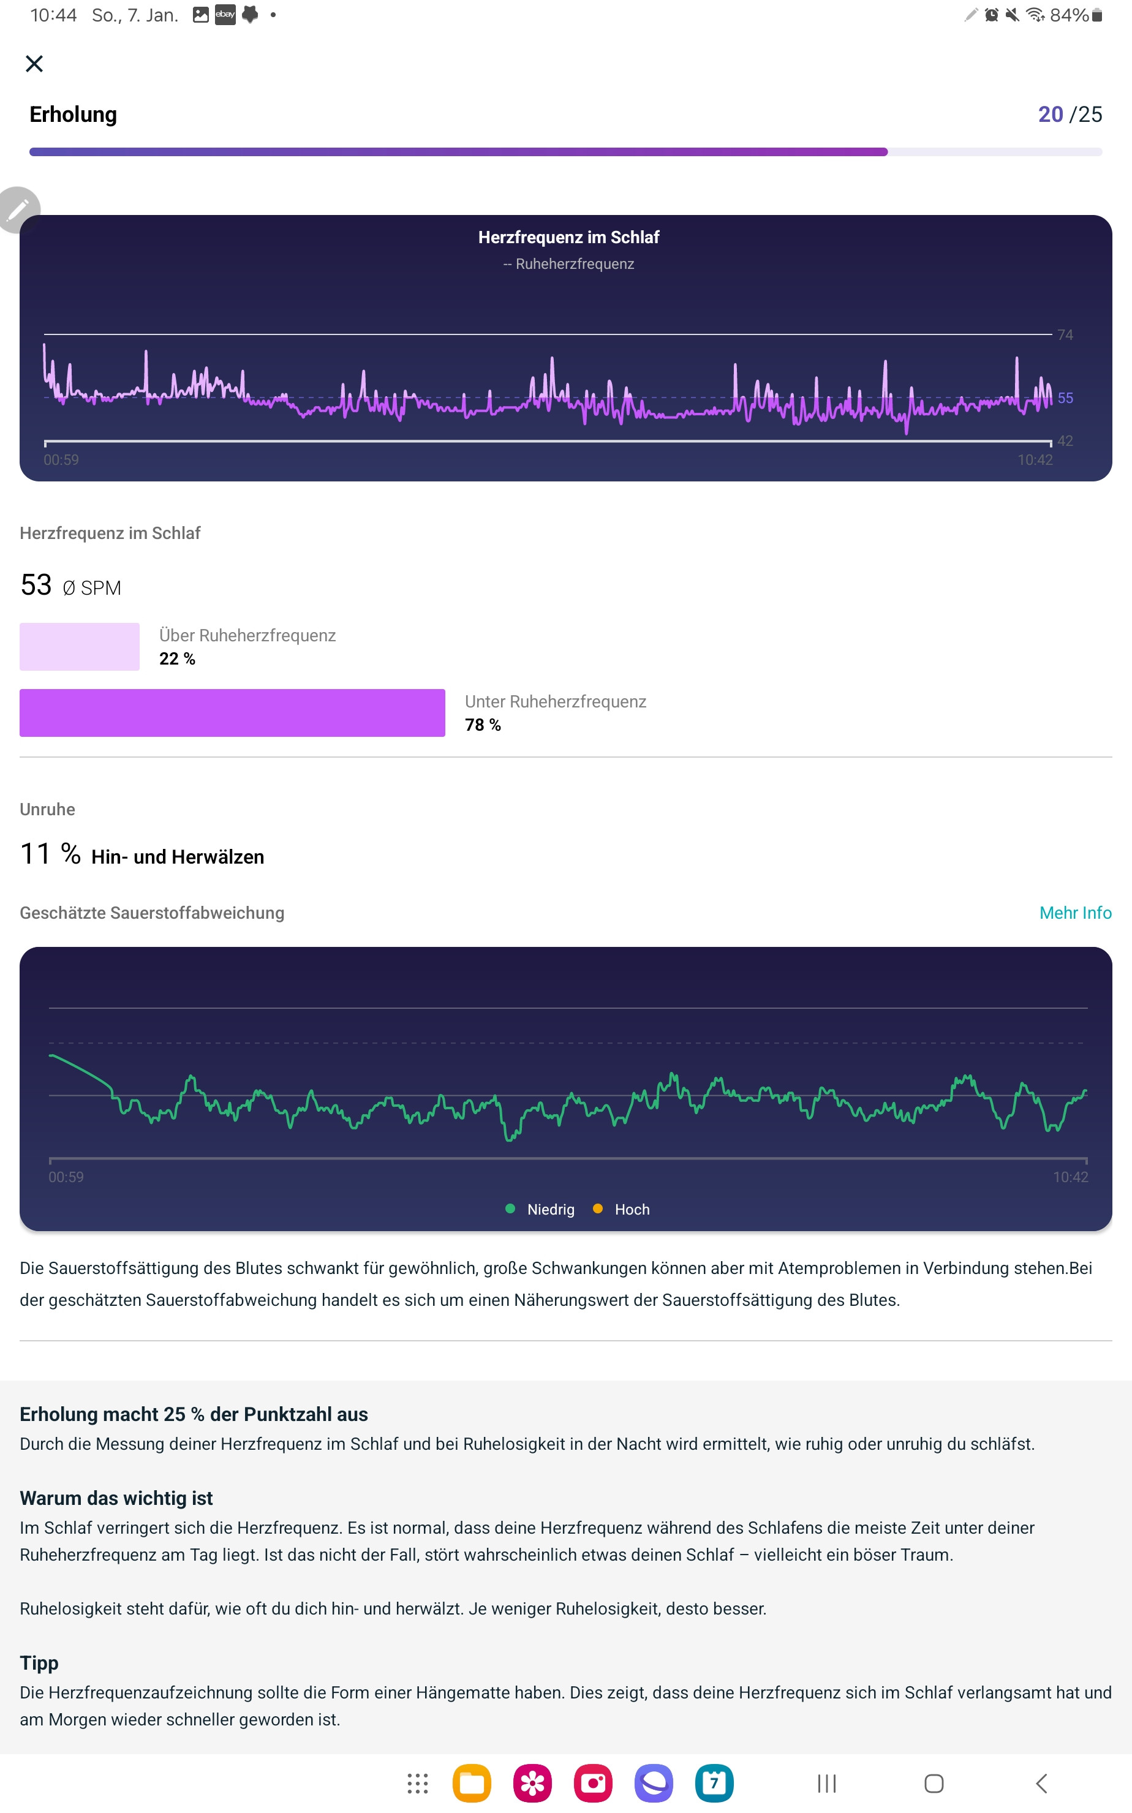Go to the home screen button
The image size is (1132, 1813).
pyautogui.click(x=934, y=1783)
